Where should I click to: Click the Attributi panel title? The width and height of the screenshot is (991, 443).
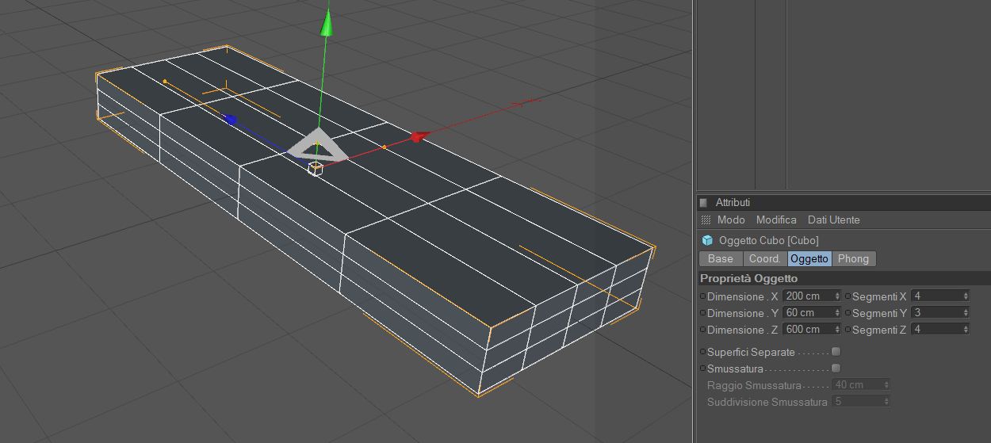point(733,203)
